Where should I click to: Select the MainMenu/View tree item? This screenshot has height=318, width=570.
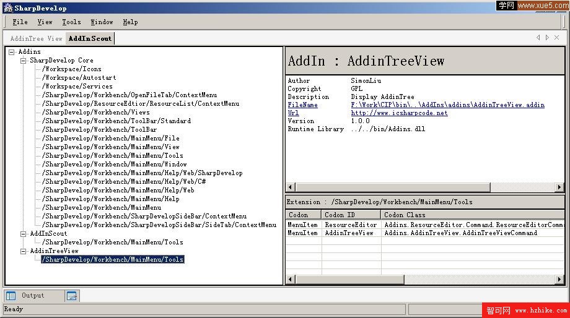(x=110, y=147)
